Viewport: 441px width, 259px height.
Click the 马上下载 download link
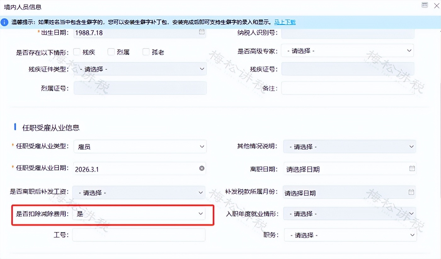click(284, 22)
